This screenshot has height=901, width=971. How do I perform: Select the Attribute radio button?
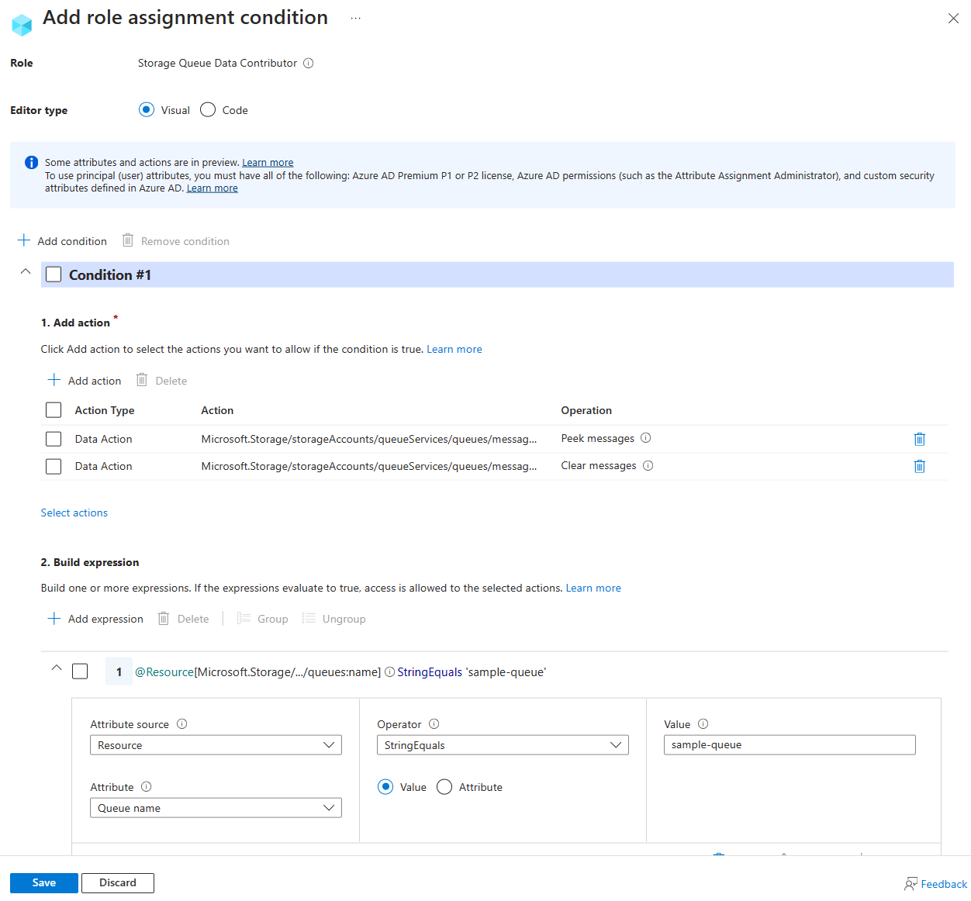pos(444,787)
